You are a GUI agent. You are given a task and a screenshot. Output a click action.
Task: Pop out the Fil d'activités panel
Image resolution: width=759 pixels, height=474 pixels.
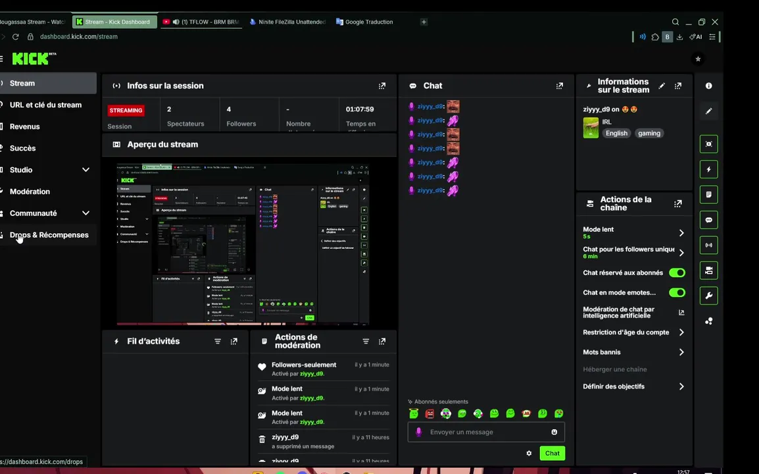[x=233, y=341]
